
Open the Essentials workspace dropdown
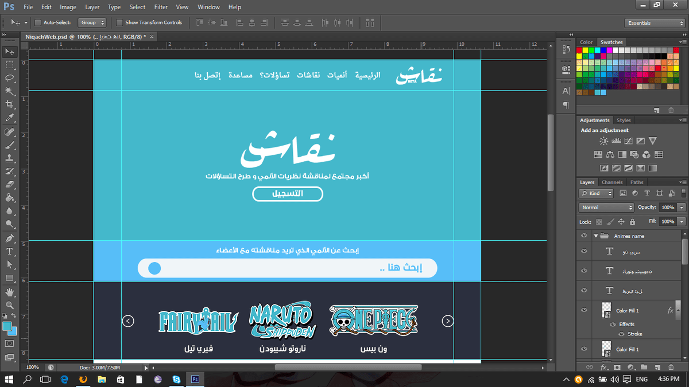[x=655, y=23]
